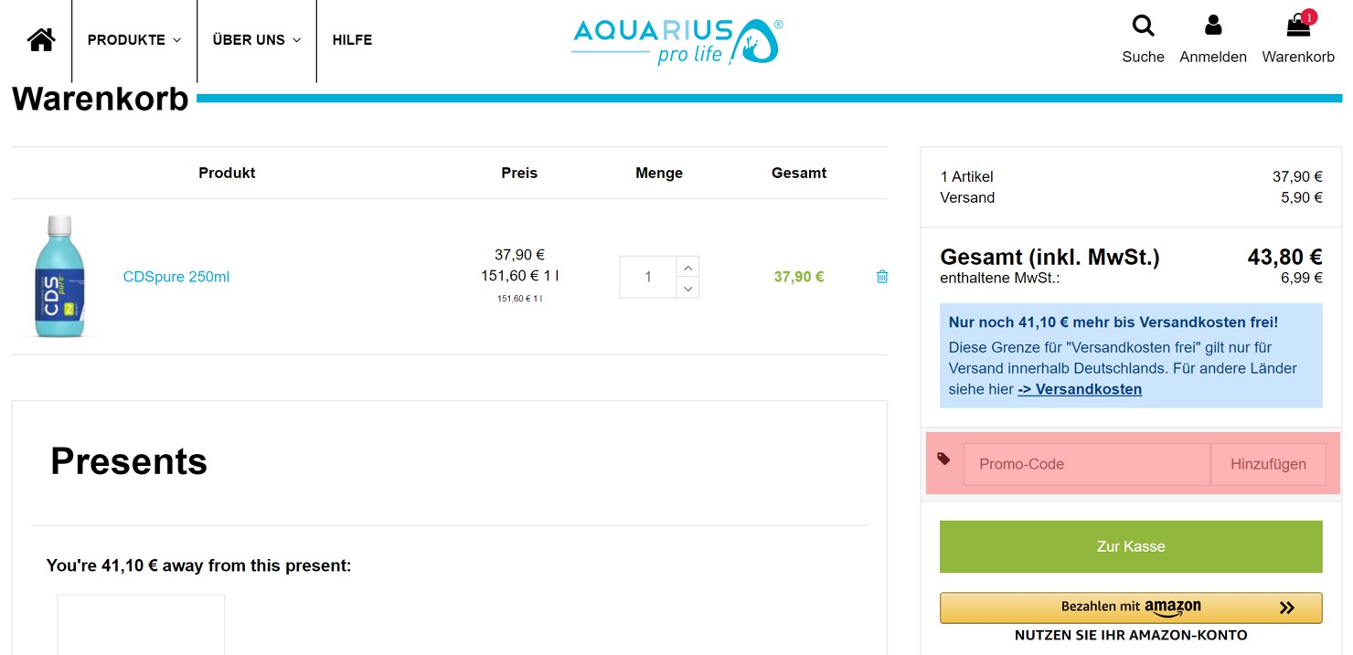
Task: Click the CDS bottle product thumbnail
Action: pyautogui.click(x=59, y=277)
